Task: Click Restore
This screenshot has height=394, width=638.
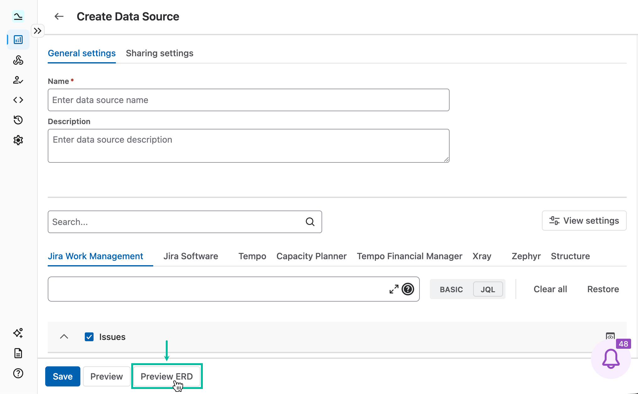Action: [603, 289]
